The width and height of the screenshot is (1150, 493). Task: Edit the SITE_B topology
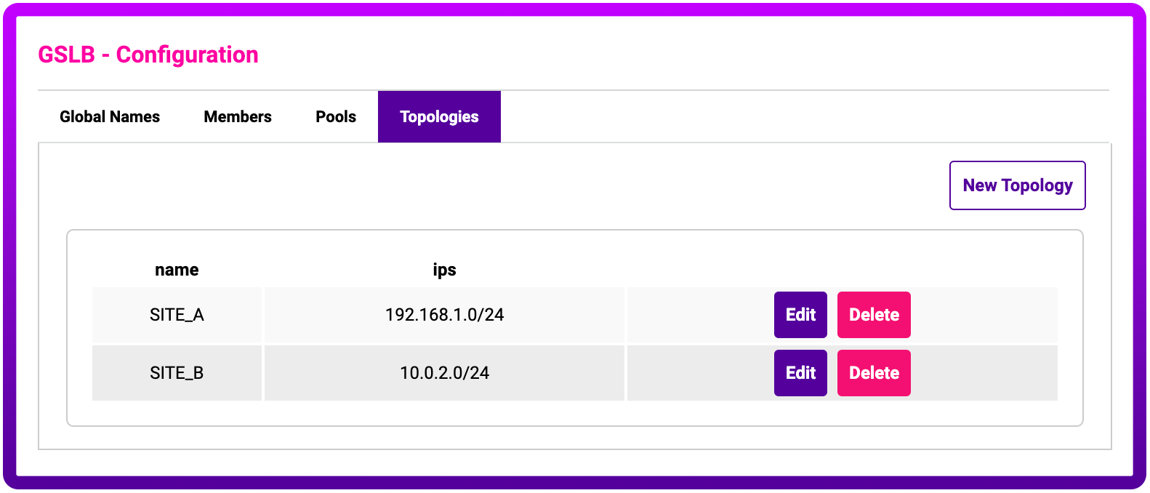point(800,373)
